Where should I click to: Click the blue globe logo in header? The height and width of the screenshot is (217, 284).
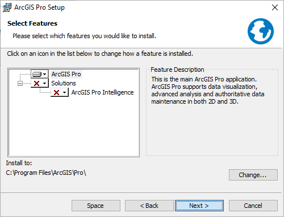click(x=261, y=31)
